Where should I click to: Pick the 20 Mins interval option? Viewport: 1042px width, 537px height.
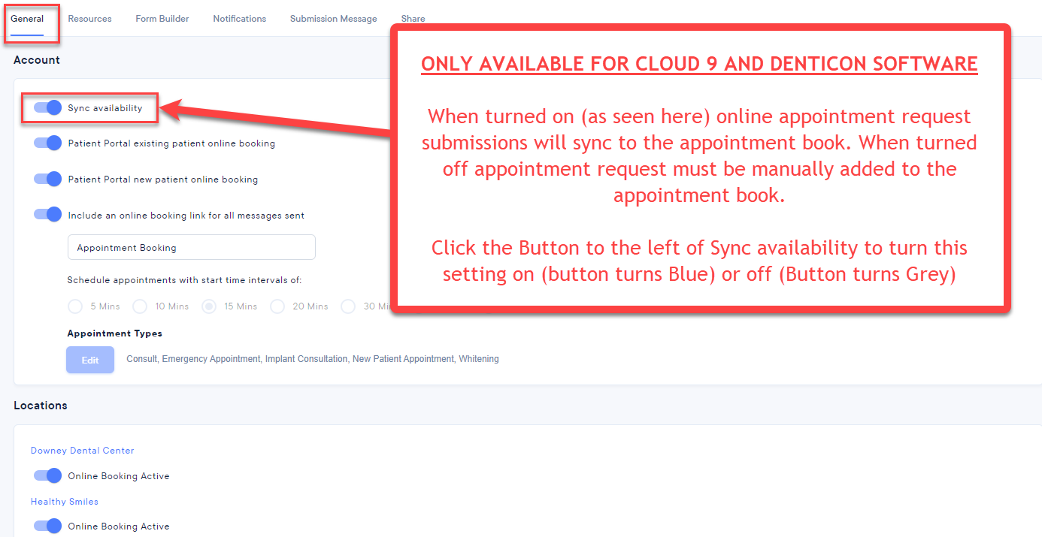click(277, 306)
